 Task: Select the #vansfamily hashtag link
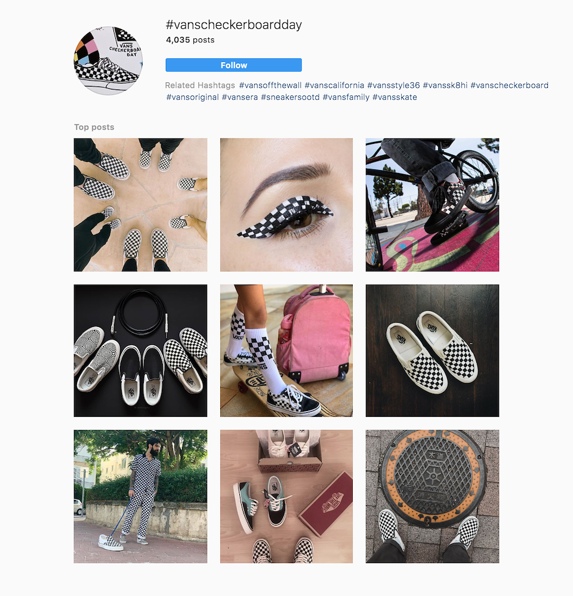point(346,97)
